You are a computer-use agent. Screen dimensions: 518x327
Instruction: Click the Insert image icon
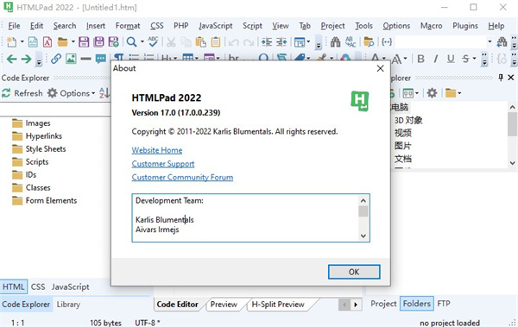71,59
